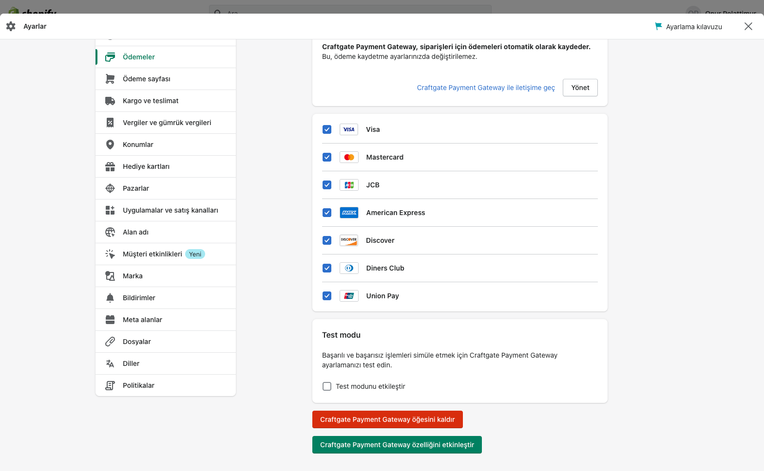Click the Ödemeler payments icon

point(110,57)
